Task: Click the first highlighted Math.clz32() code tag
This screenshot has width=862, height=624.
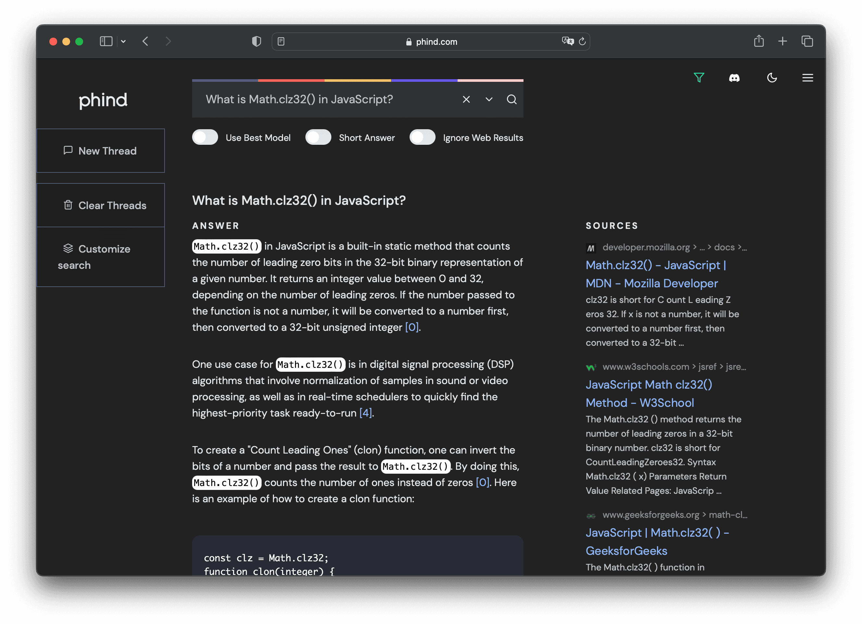Action: (x=227, y=246)
